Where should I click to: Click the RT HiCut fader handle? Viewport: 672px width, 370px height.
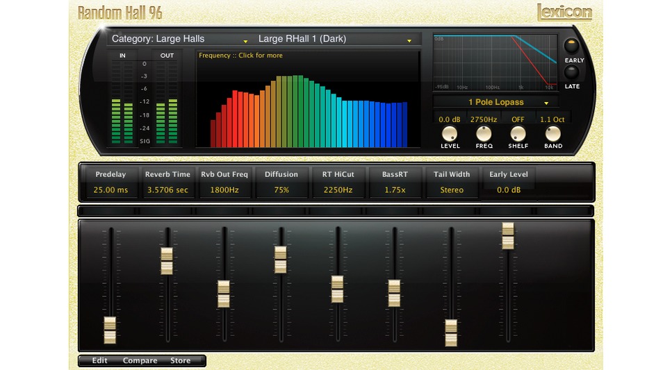[337, 289]
